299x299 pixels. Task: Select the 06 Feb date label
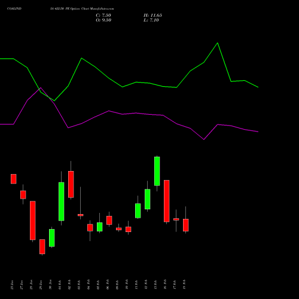point(108,285)
